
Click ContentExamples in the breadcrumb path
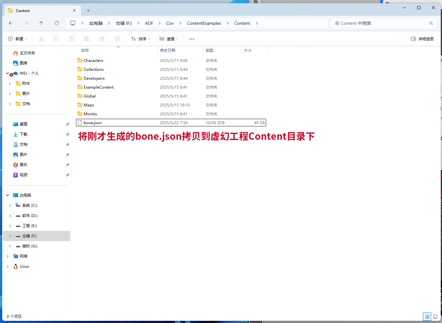point(204,23)
